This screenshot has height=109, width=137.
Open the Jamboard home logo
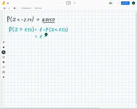click(3, 3)
